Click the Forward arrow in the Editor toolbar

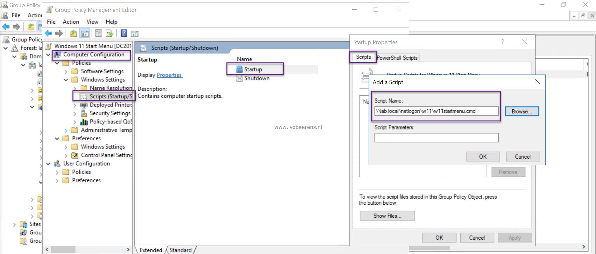(59, 33)
